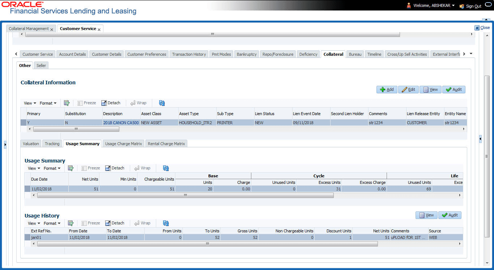The image size is (494, 270).
Task: Show more tabs using right arrow
Action: click(x=464, y=54)
